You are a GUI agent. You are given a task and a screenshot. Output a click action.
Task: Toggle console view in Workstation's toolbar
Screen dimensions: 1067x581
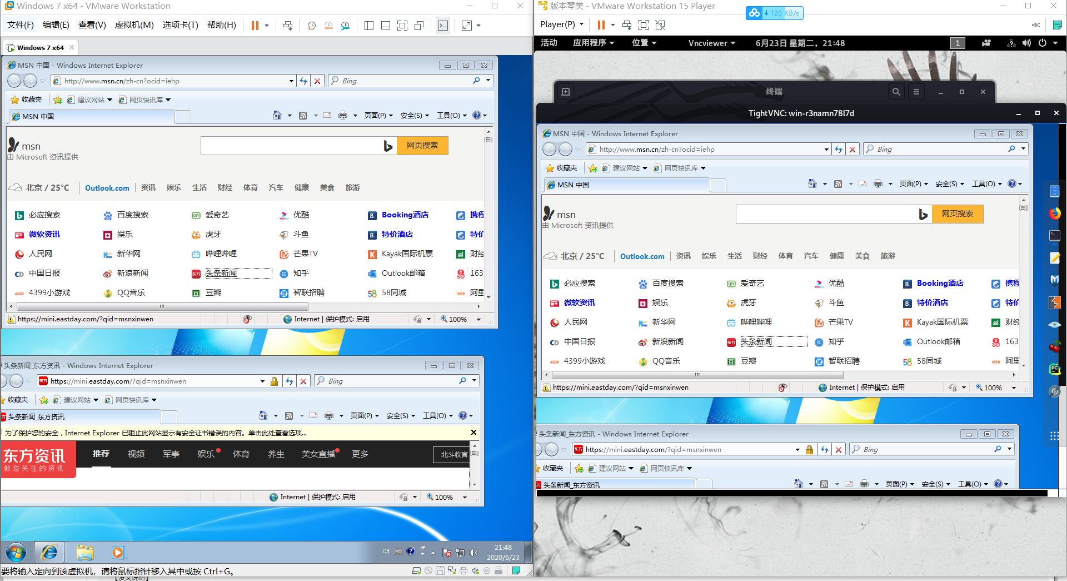[443, 26]
